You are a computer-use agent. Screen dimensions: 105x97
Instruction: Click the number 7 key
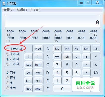57,65
